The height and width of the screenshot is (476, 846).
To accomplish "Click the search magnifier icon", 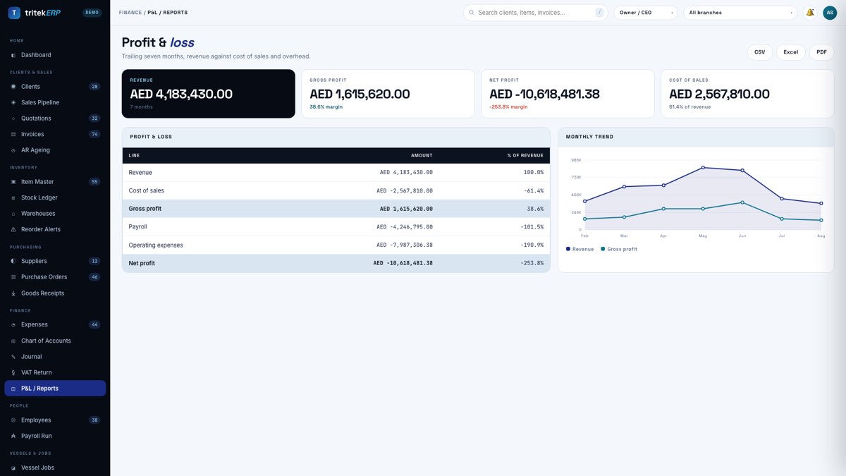I will (472, 13).
